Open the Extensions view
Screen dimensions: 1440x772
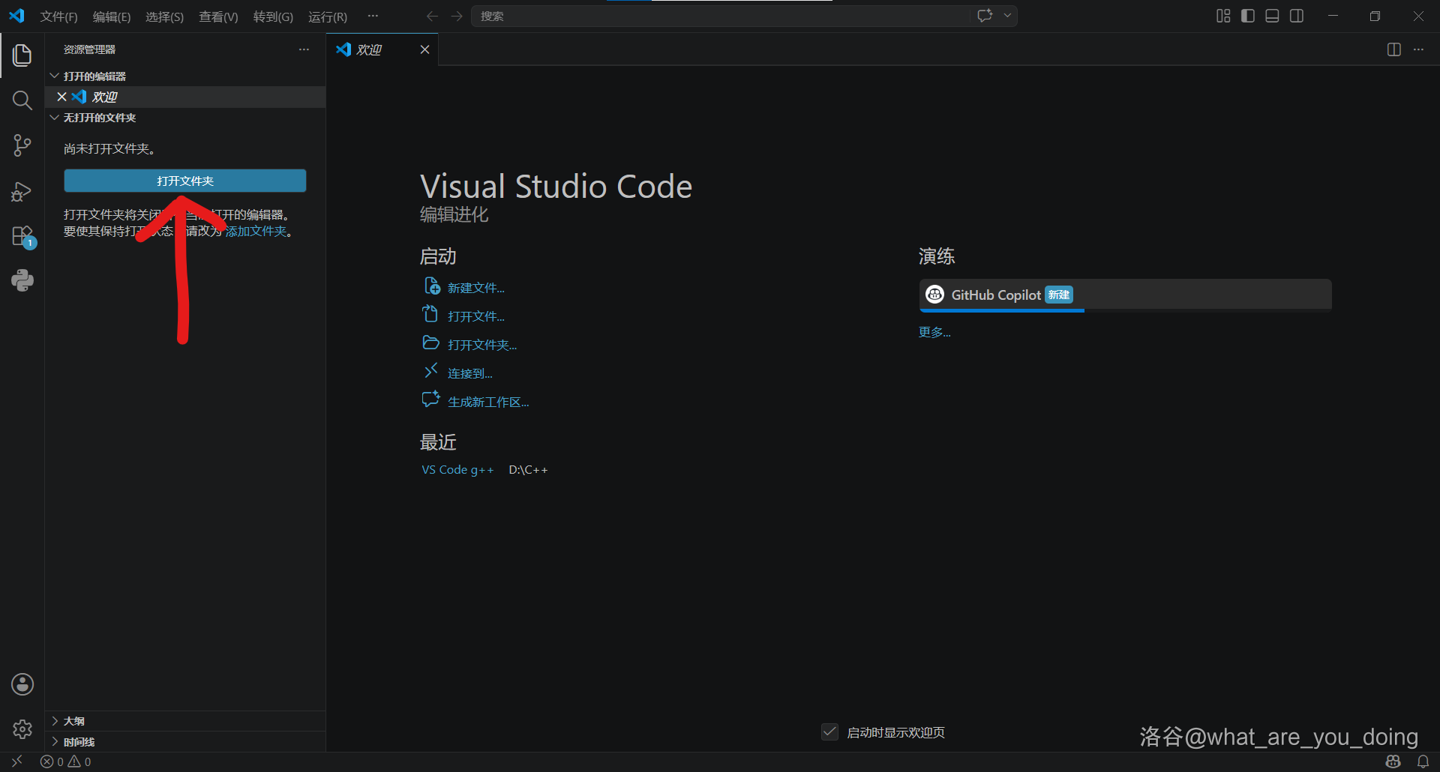[22, 236]
